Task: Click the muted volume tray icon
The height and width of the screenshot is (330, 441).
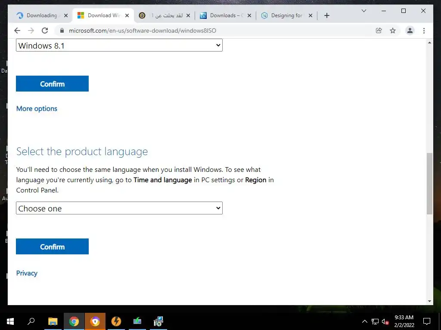Action: point(385,321)
